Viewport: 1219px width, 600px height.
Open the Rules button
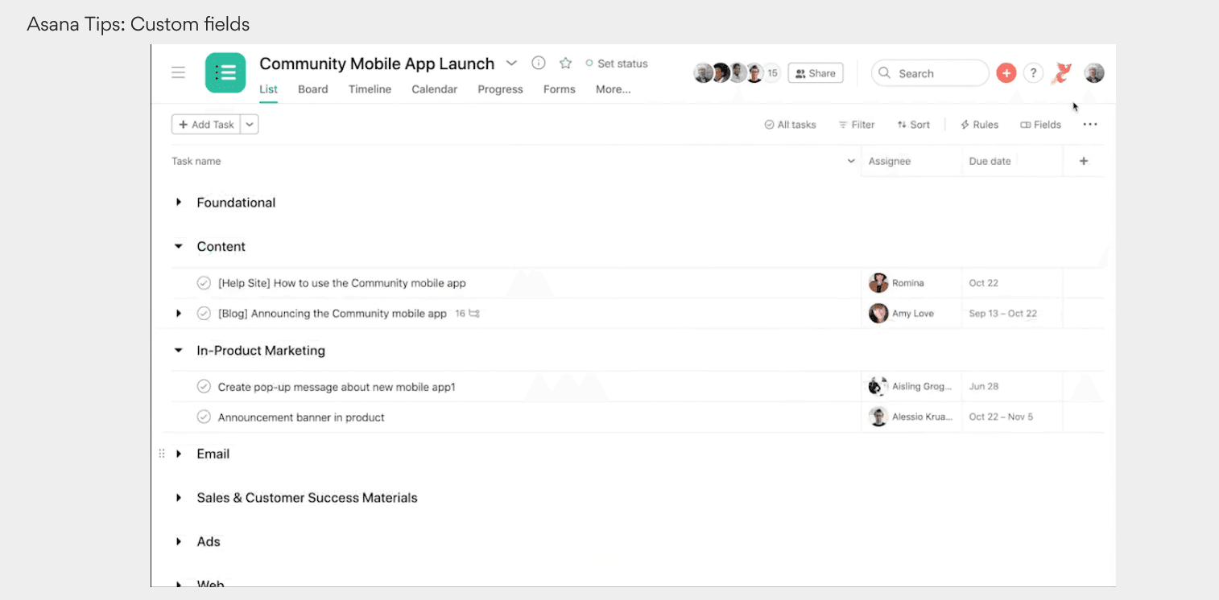pos(979,125)
